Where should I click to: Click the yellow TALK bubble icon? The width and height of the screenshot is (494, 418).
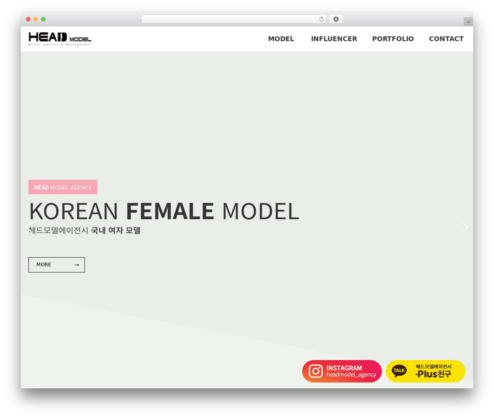click(399, 371)
